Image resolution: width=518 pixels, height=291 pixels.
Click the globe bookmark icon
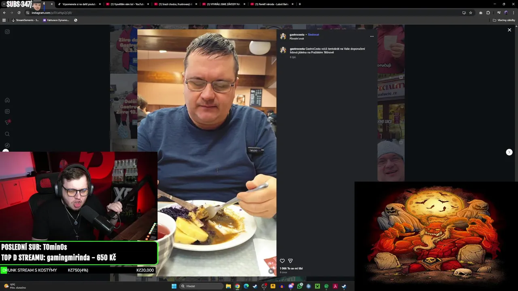(x=76, y=20)
